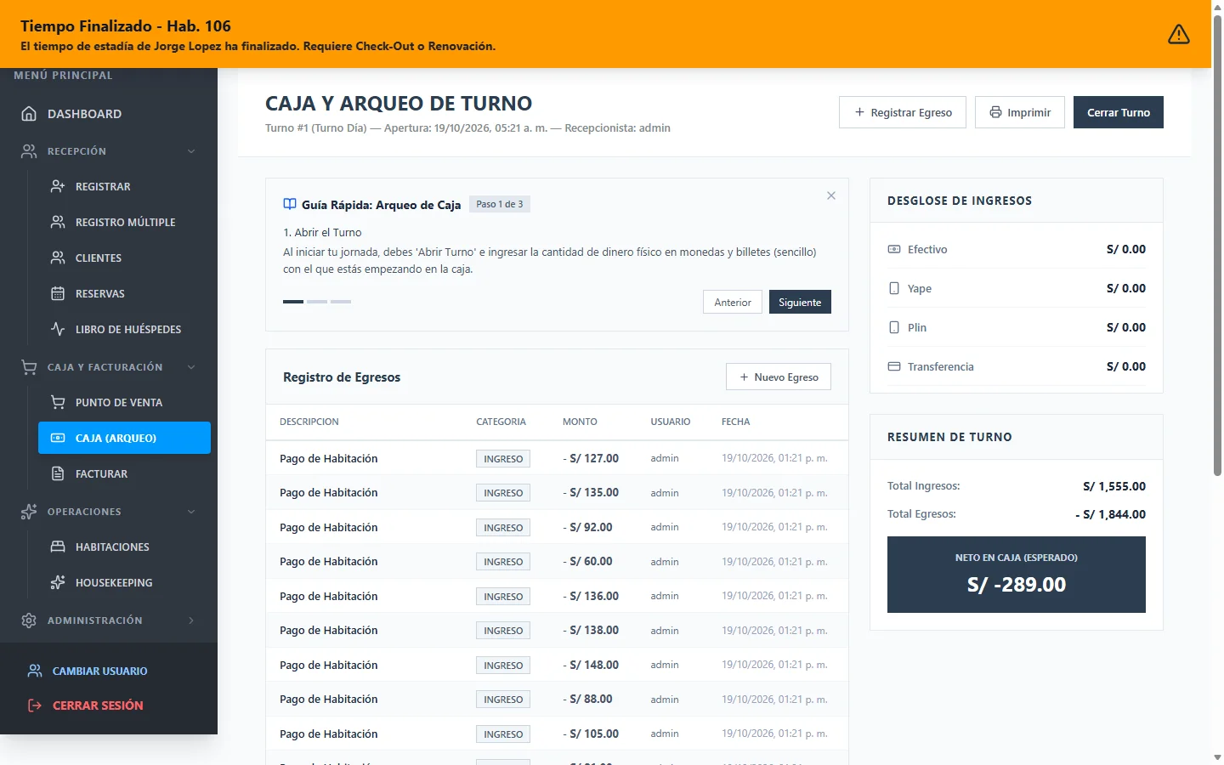Click the Facturar document icon
Screen dimensions: 1224x765
point(58,473)
